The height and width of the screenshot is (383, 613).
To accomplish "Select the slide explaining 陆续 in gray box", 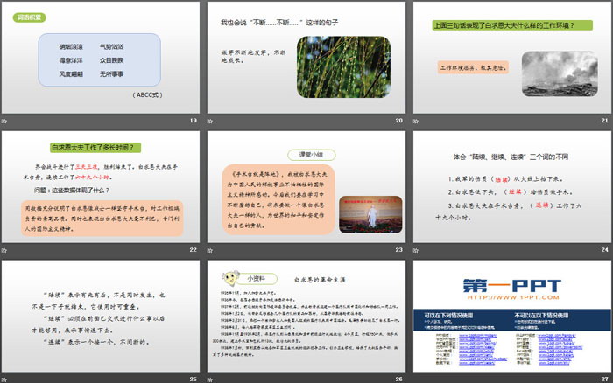I will click(101, 315).
